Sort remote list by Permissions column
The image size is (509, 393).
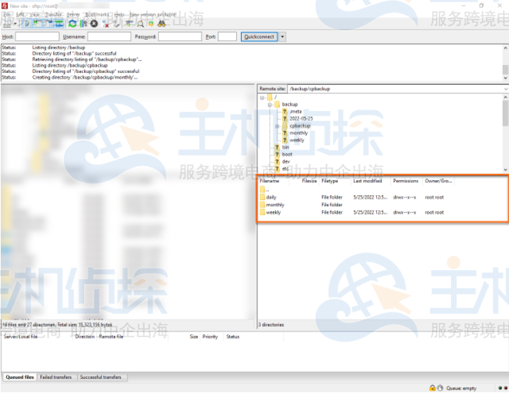tap(406, 181)
